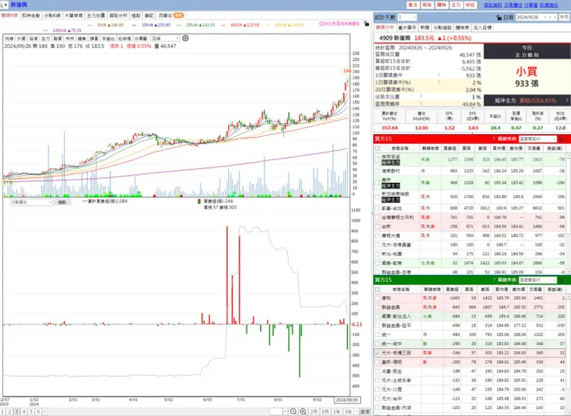The height and width of the screenshot is (416, 571).
Task: Open the dropdown arrow after the 3年 button
Action: click(x=356, y=411)
